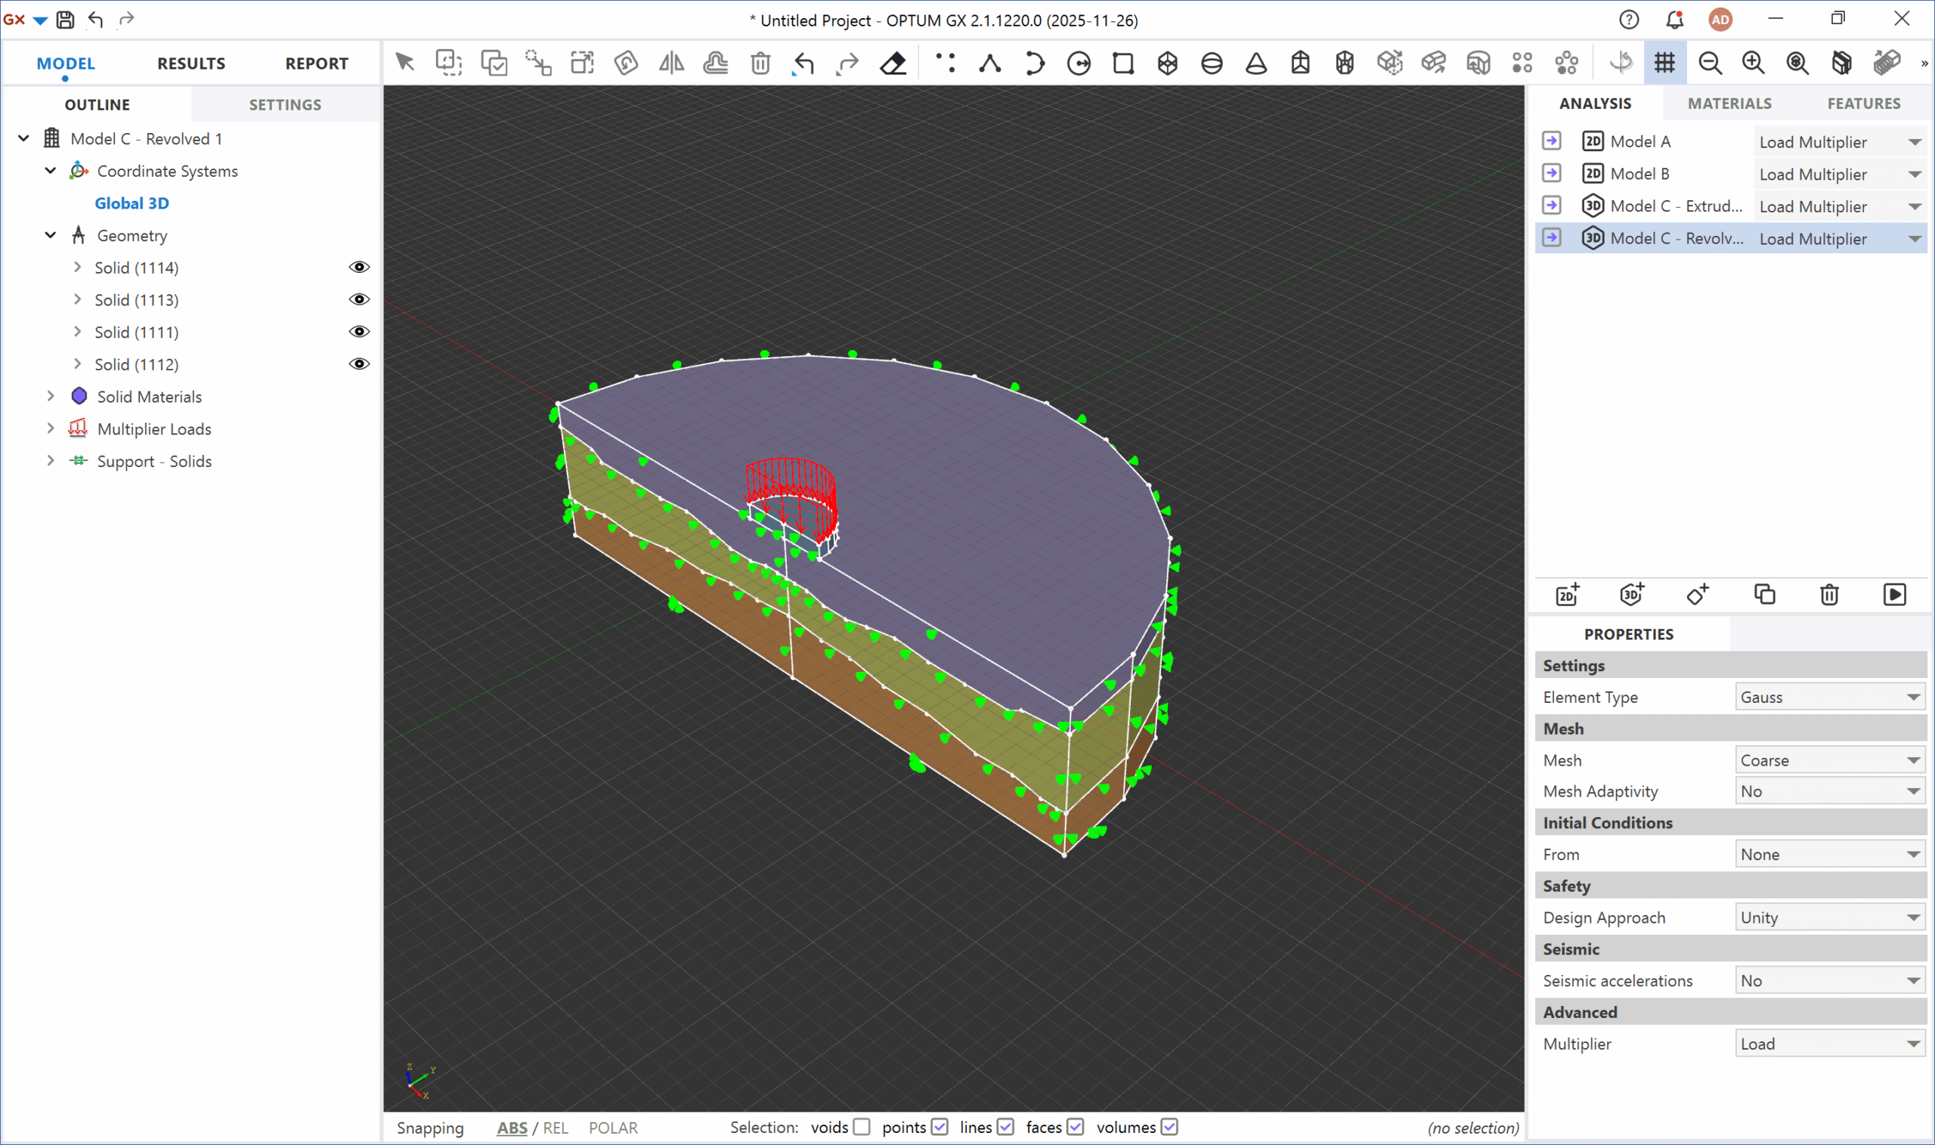Select Model B in analysis list
Image resolution: width=1935 pixels, height=1145 pixels.
(1639, 174)
